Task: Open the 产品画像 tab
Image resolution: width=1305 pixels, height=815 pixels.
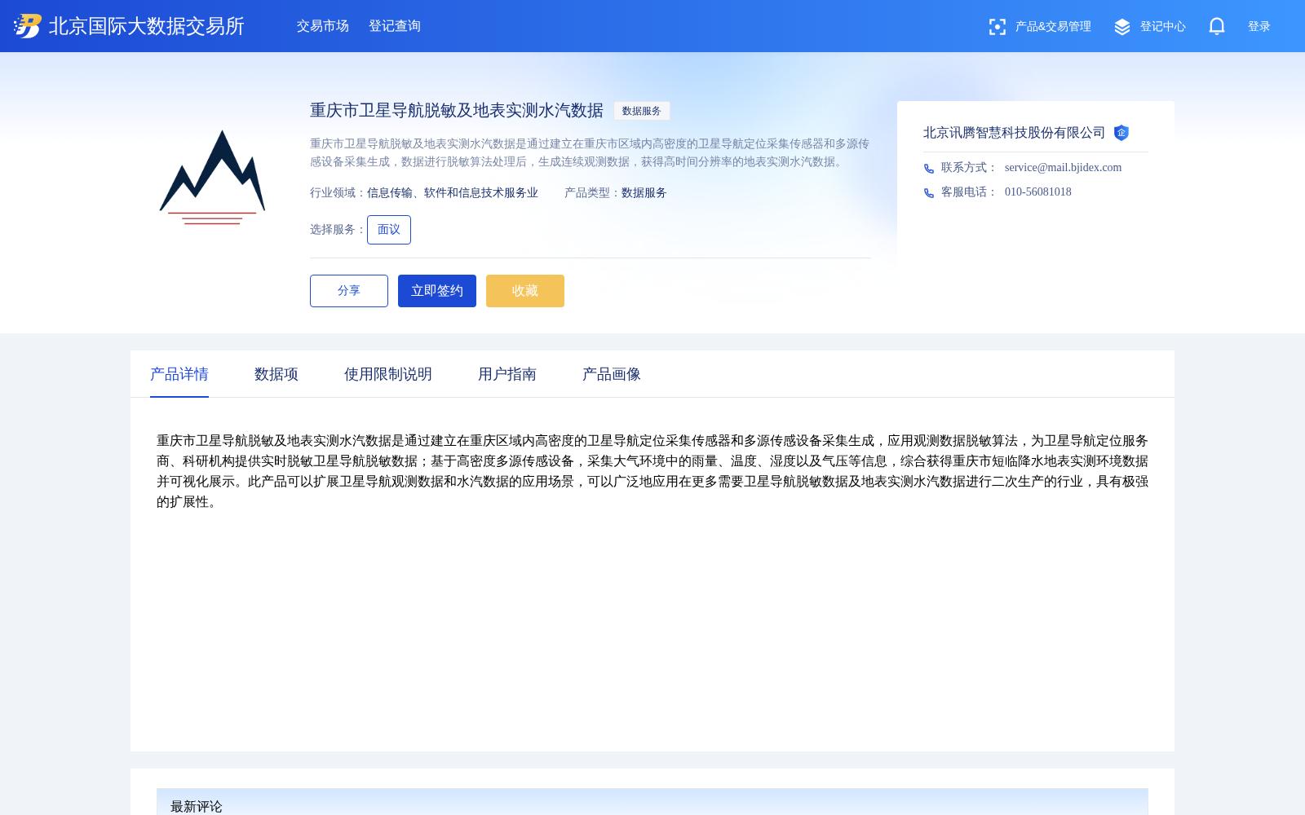Action: [x=612, y=374]
